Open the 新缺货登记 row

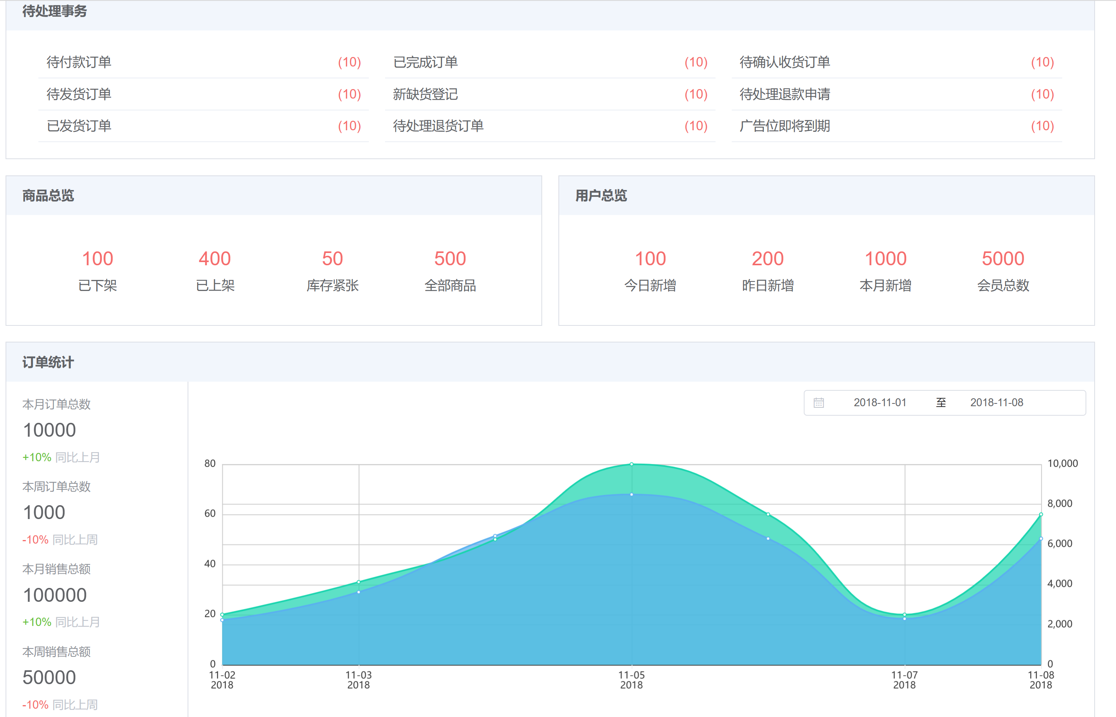(550, 94)
